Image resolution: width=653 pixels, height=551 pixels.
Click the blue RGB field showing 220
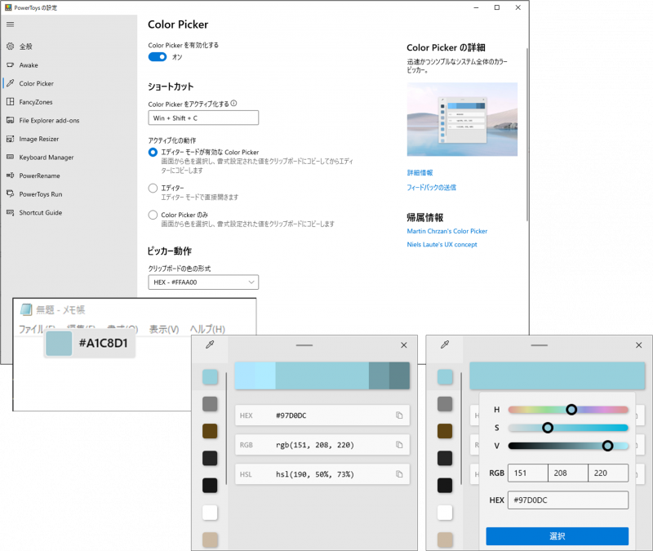607,473
